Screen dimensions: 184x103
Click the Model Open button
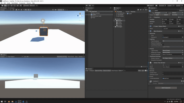tap(158, 15)
